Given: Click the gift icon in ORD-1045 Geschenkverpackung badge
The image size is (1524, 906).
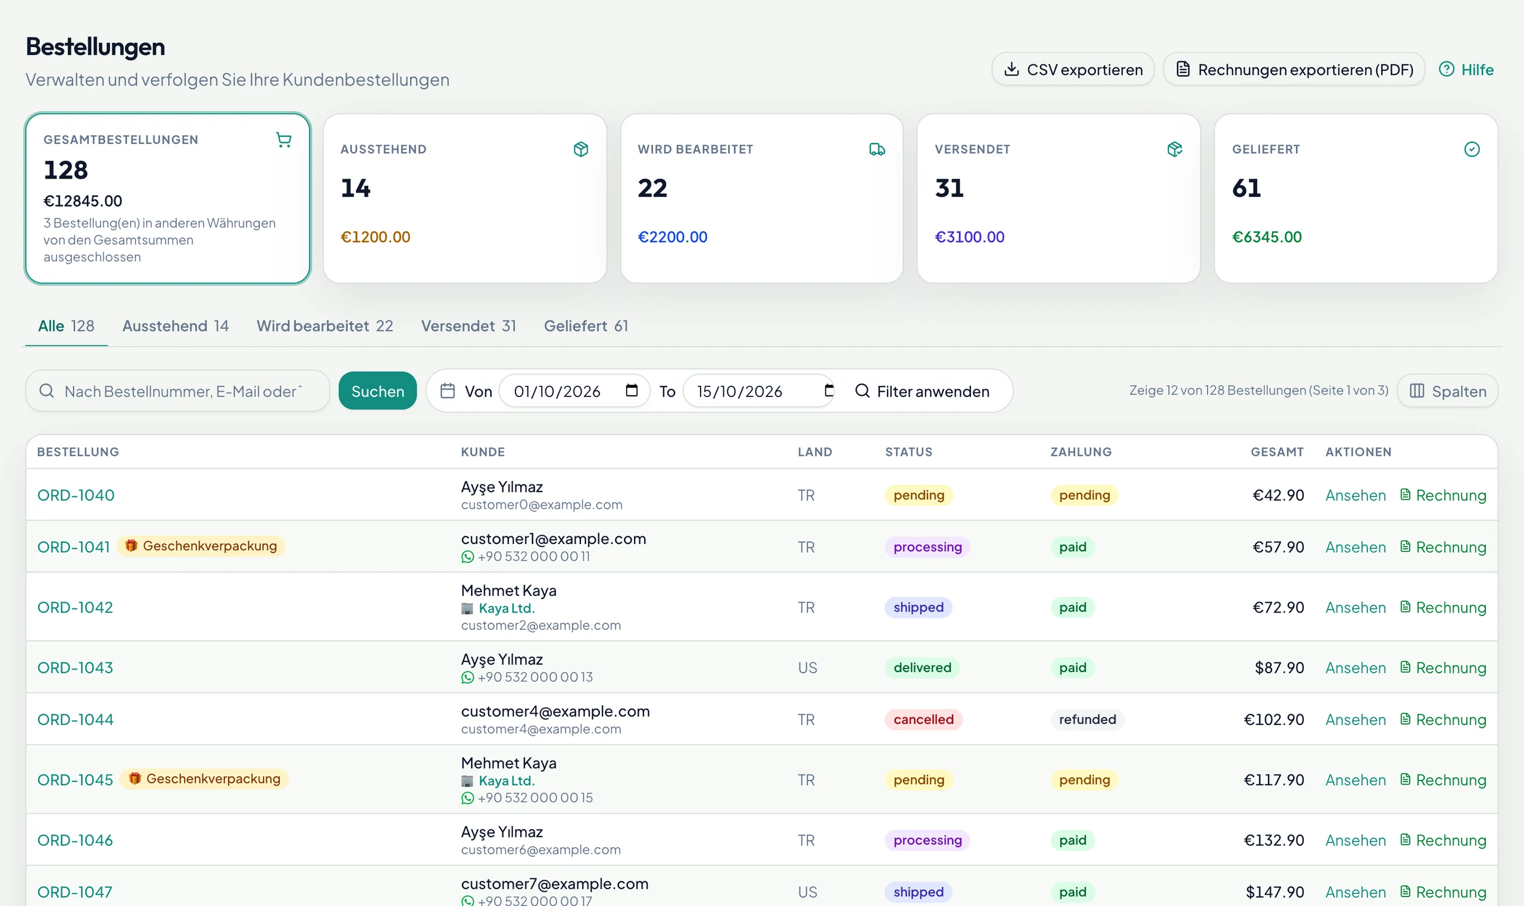Looking at the screenshot, I should click(x=135, y=779).
